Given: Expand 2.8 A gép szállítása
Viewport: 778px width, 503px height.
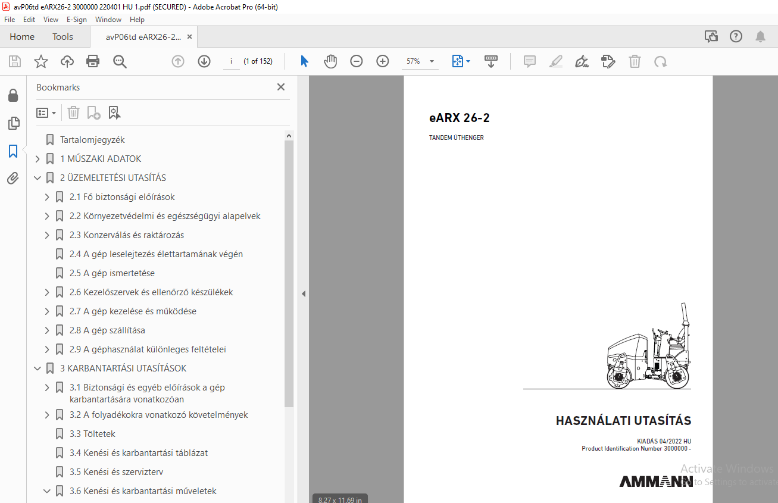Looking at the screenshot, I should 47,330.
